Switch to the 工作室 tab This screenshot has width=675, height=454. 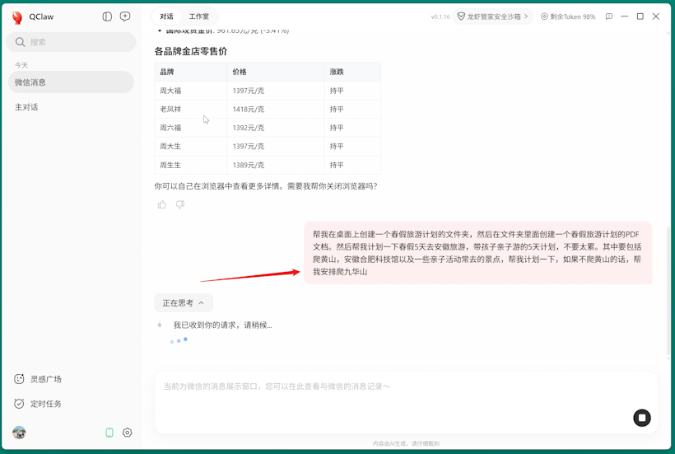(x=199, y=16)
